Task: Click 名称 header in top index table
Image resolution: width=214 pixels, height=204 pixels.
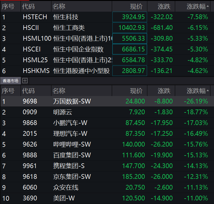Action: tap(82, 6)
